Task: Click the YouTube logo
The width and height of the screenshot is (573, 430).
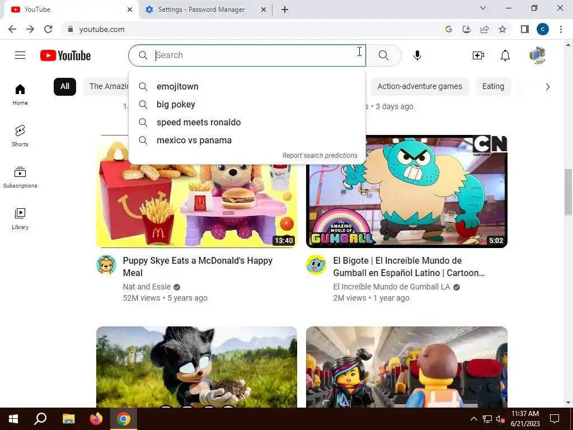Action: (x=65, y=55)
